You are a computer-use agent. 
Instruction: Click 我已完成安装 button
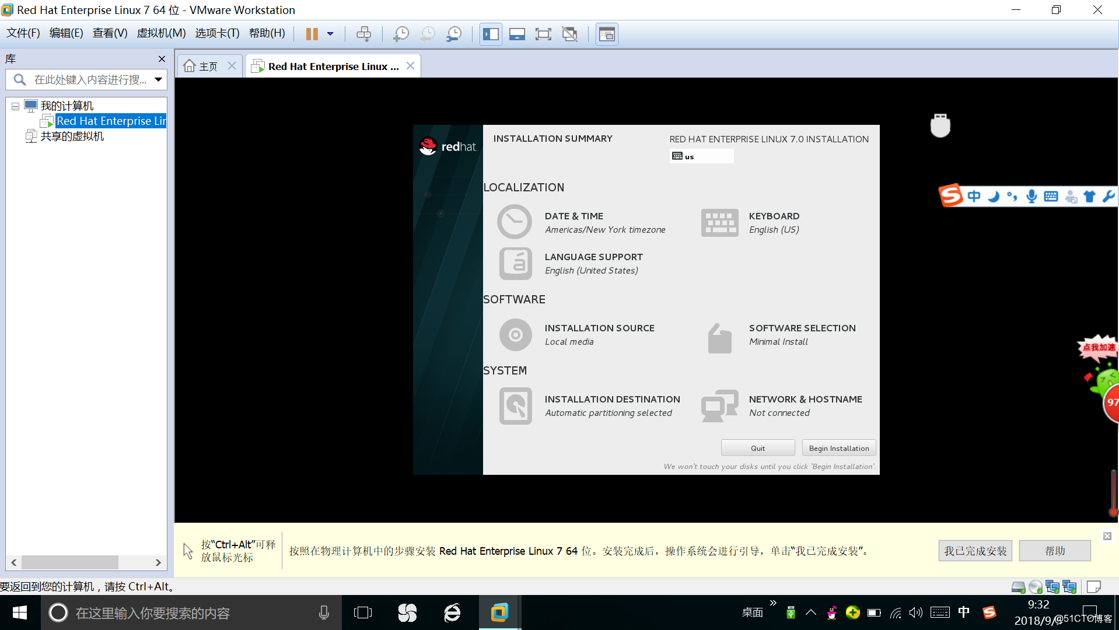click(975, 551)
